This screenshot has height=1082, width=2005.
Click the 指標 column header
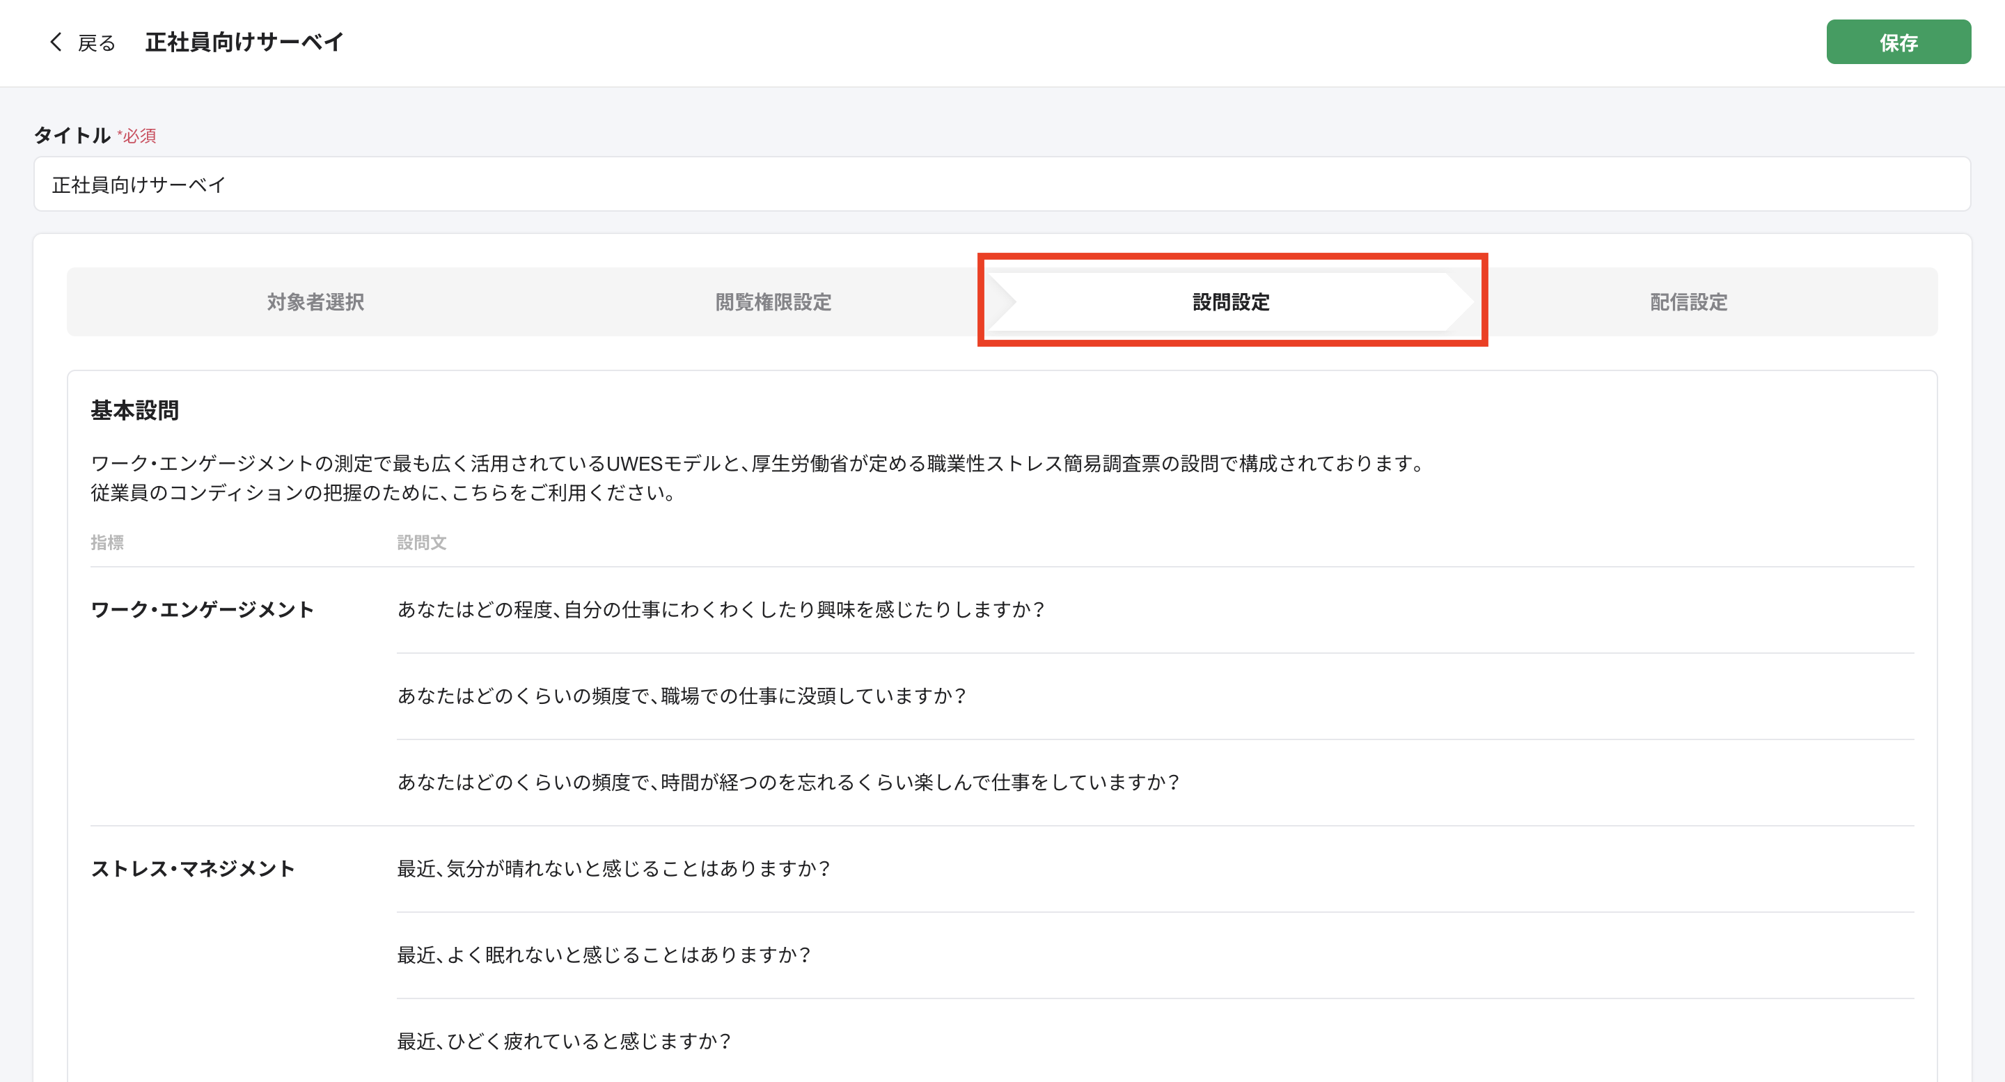(x=107, y=542)
